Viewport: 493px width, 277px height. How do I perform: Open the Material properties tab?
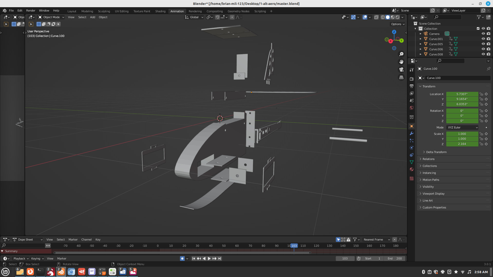(412, 169)
